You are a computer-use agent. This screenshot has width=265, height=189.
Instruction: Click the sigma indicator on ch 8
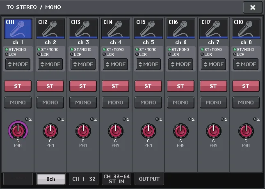coord(256,119)
